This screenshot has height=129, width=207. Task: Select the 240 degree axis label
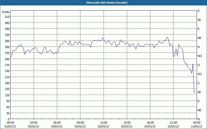(x=7, y=71)
